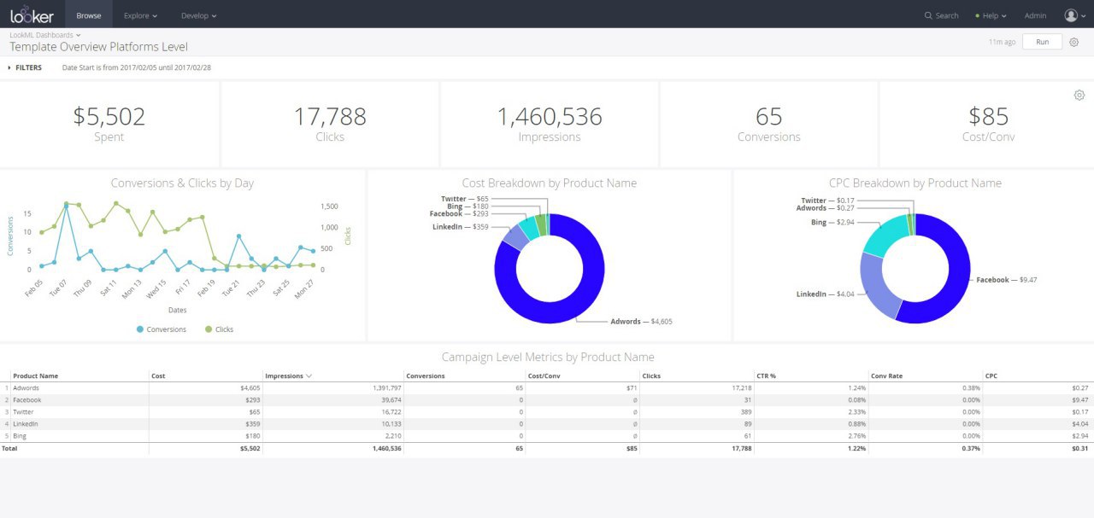
Task: Click the Looker logo
Action: click(31, 15)
